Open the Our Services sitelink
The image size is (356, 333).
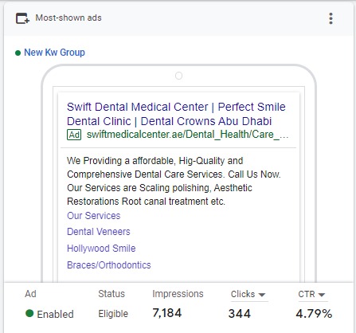tap(94, 216)
